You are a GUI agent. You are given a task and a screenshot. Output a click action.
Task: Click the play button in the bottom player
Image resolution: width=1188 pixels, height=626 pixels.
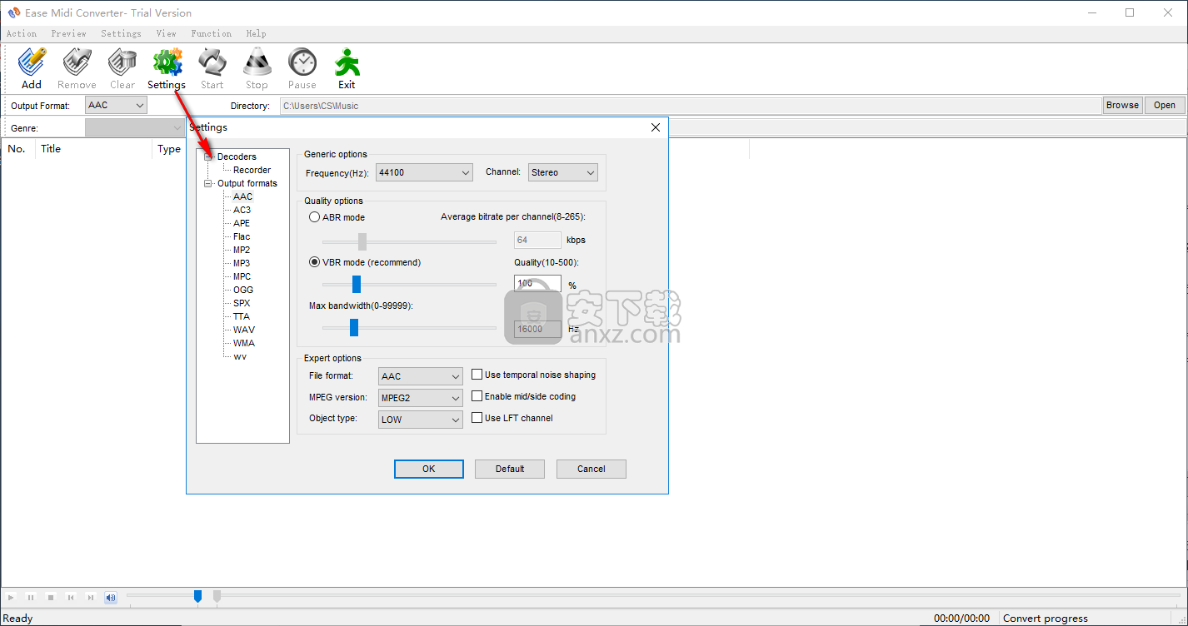[x=11, y=597]
